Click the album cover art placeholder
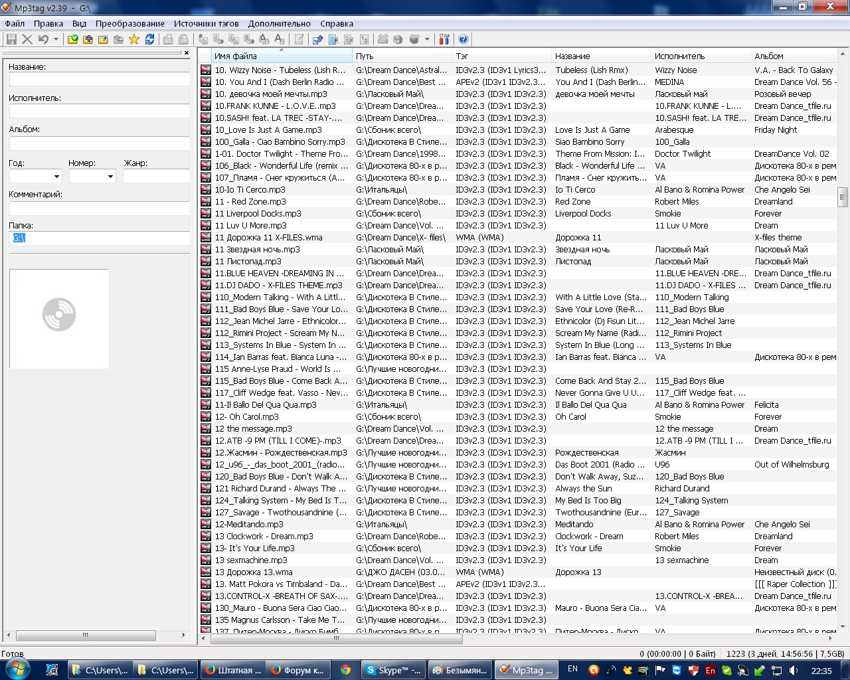The height and width of the screenshot is (680, 850). click(x=59, y=319)
